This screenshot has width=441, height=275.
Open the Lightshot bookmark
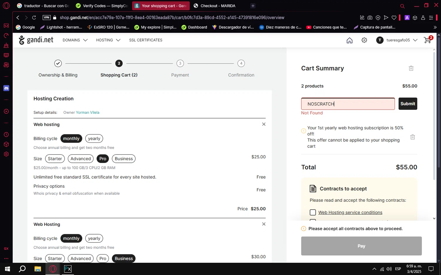coord(61,27)
